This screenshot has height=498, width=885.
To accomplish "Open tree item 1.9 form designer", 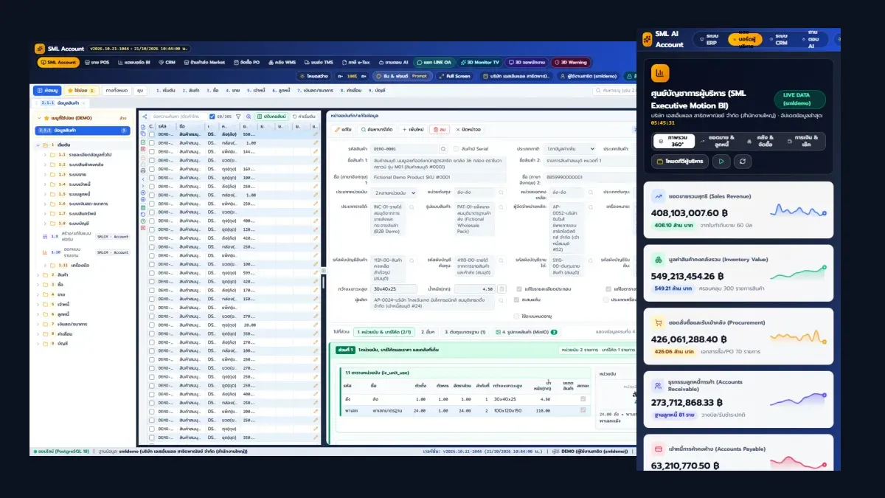I will click(x=88, y=237).
